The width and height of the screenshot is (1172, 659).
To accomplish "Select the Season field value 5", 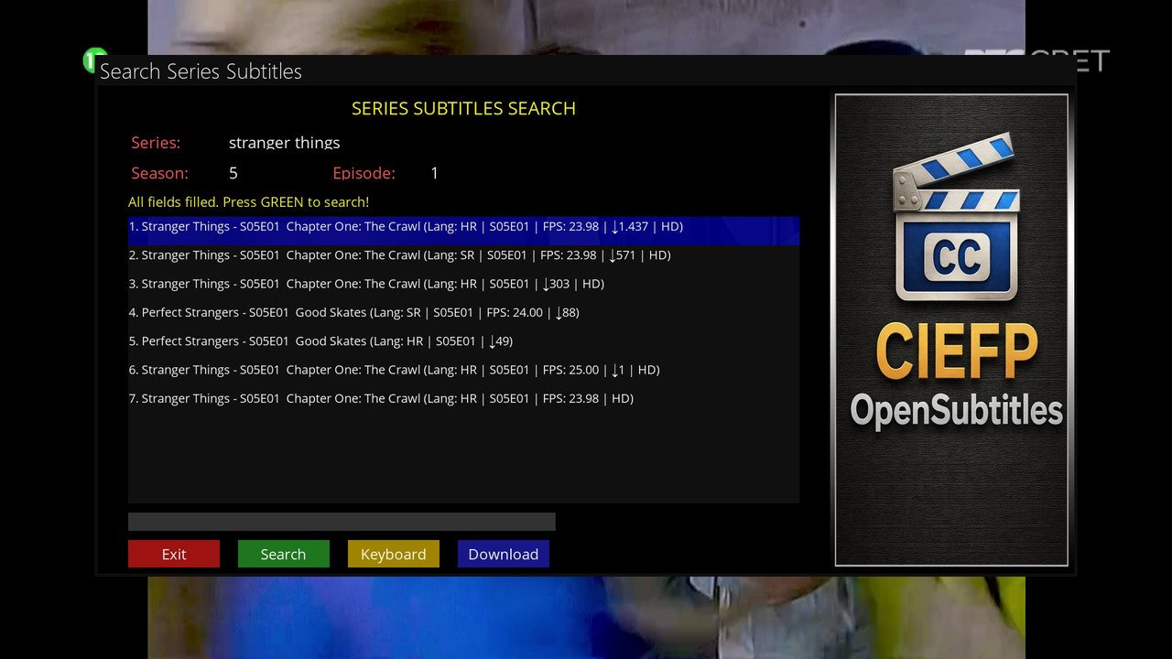I will pos(233,173).
